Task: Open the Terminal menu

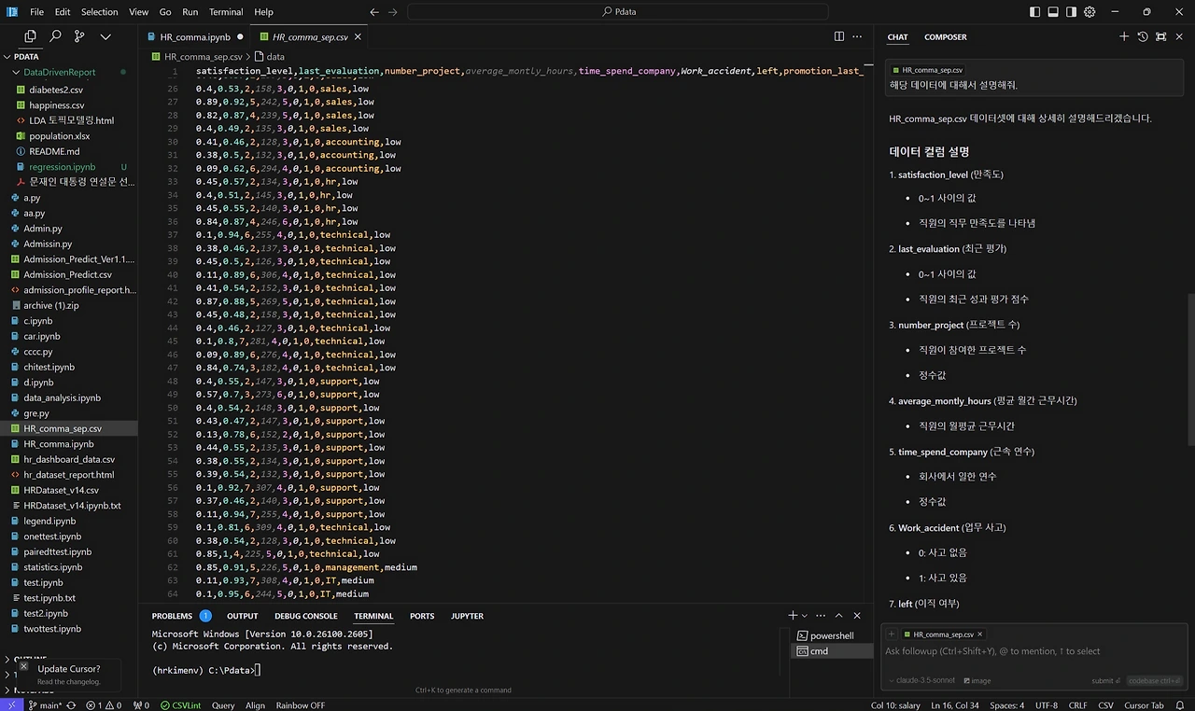Action: [x=226, y=12]
